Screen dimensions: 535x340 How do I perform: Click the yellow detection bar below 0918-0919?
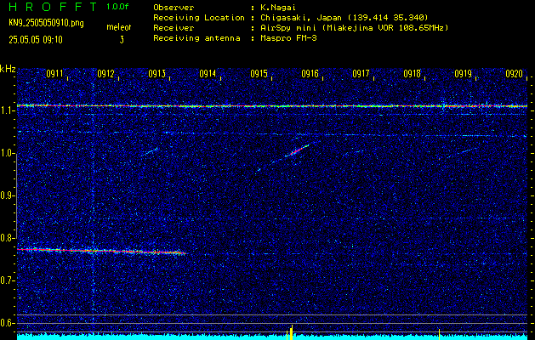pos(439,334)
